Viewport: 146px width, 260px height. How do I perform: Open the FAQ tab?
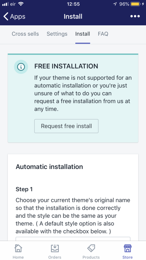tap(103, 34)
